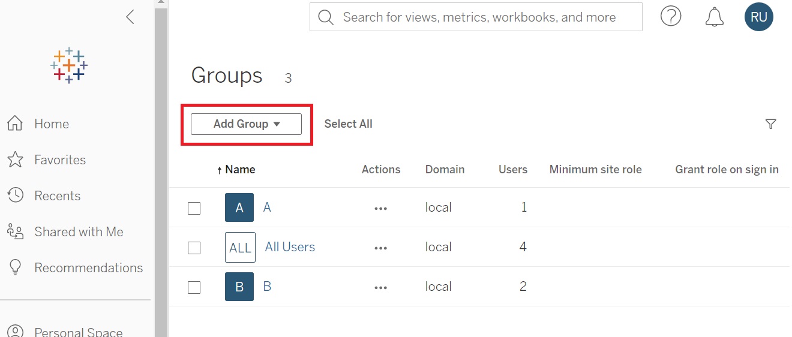Click the Tableau logo icon

[x=69, y=65]
